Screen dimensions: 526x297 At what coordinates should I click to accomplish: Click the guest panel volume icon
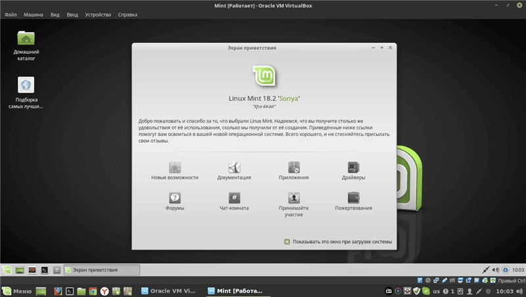point(496,270)
